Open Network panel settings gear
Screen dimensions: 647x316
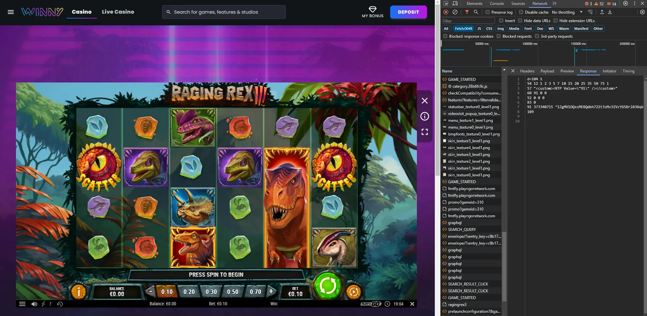pos(642,12)
